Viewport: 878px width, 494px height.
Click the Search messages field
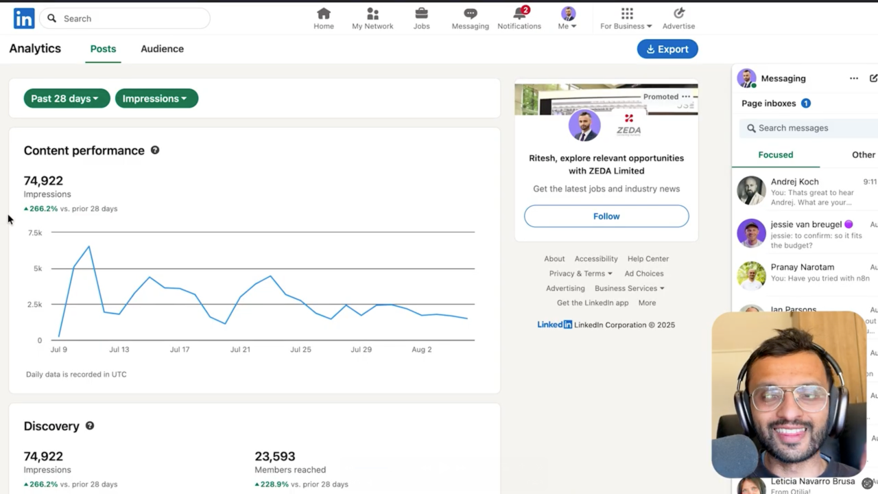click(809, 128)
